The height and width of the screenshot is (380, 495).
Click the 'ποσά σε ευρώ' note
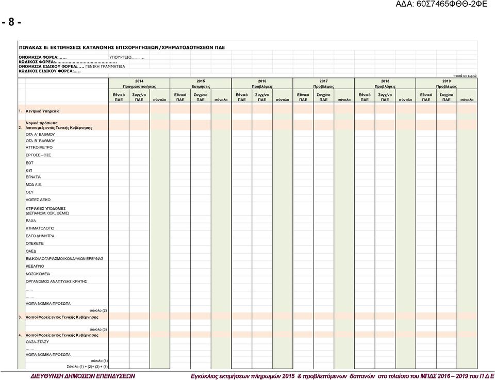(465, 76)
